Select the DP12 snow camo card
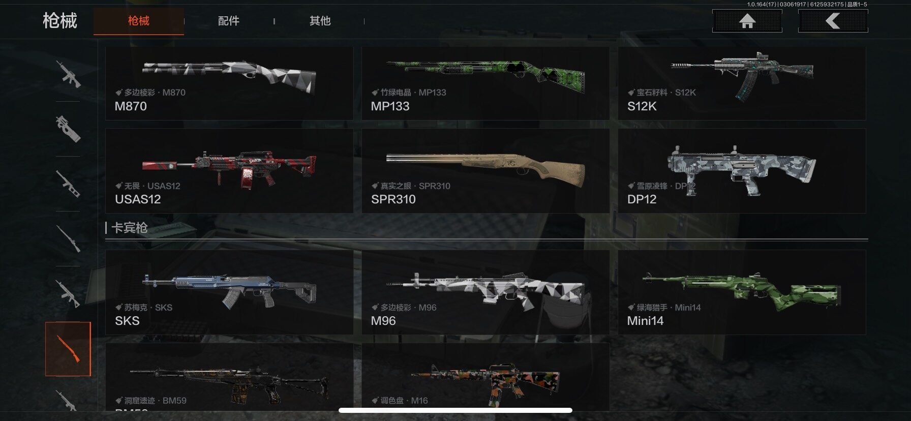The image size is (911, 421). coord(742,171)
